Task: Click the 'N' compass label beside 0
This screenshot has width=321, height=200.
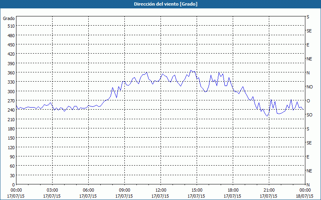Action: [x=308, y=185]
